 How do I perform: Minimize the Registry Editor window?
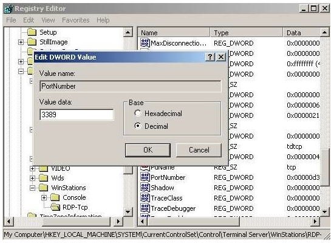click(x=303, y=9)
